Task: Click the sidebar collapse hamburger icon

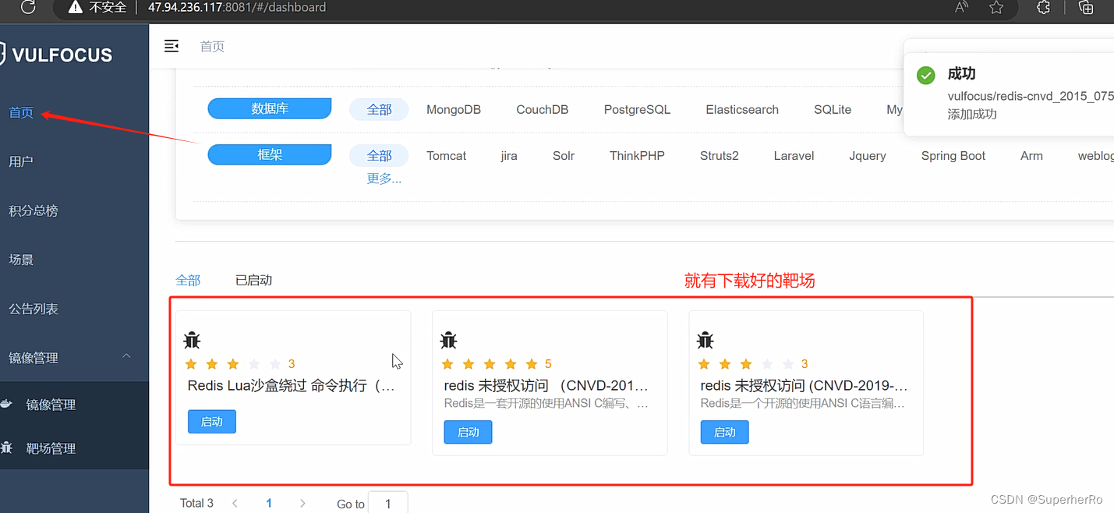Action: [172, 45]
